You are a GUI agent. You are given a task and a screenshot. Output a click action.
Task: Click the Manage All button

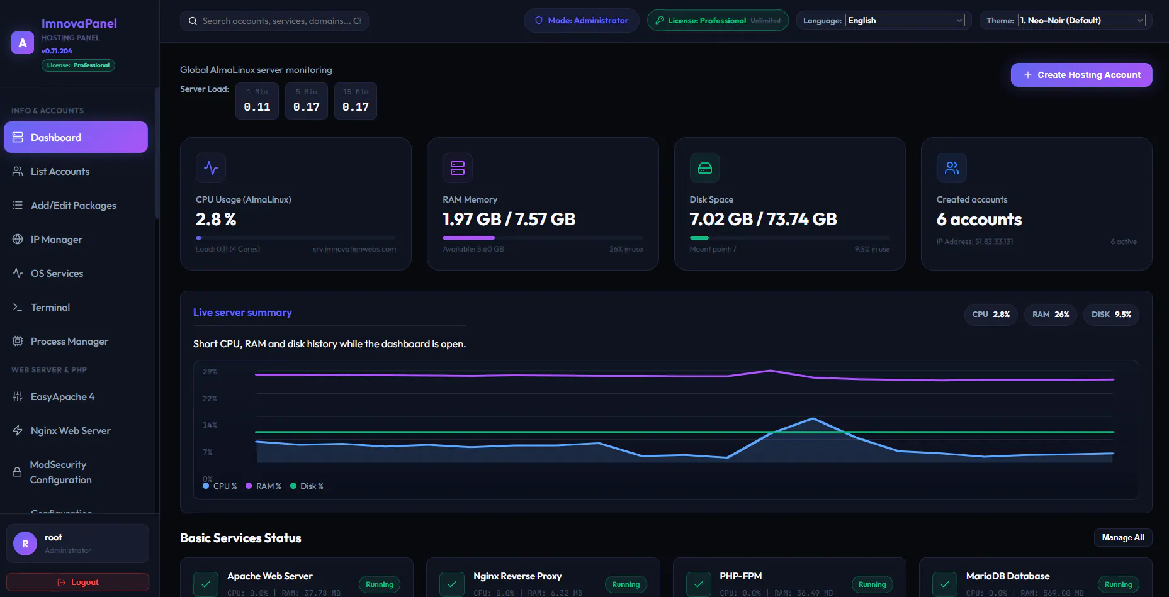pyautogui.click(x=1123, y=537)
